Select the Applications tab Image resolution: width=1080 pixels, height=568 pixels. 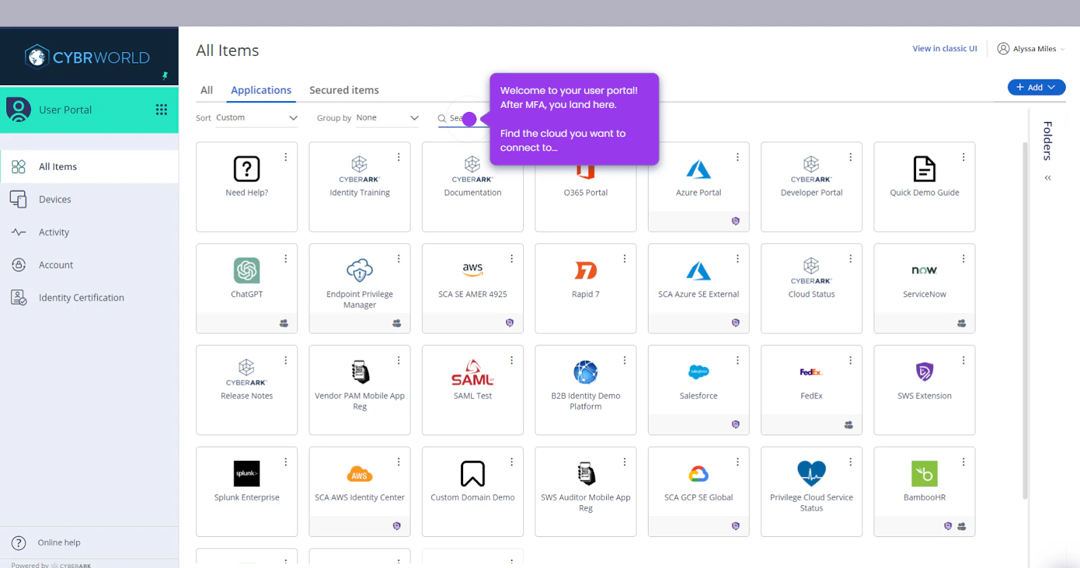click(261, 90)
